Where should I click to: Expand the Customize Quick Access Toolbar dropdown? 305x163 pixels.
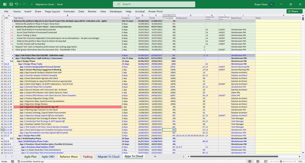coord(32,4)
